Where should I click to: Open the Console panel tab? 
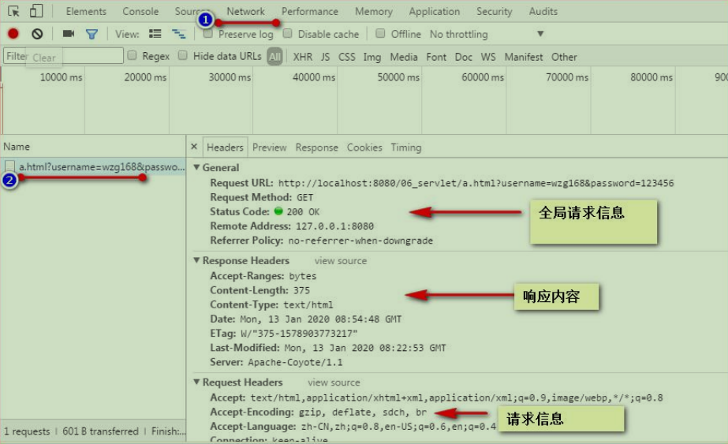(x=140, y=11)
